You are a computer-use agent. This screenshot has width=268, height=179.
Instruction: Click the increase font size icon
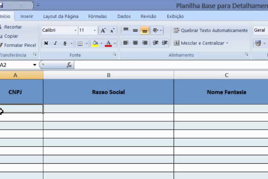click(x=103, y=30)
